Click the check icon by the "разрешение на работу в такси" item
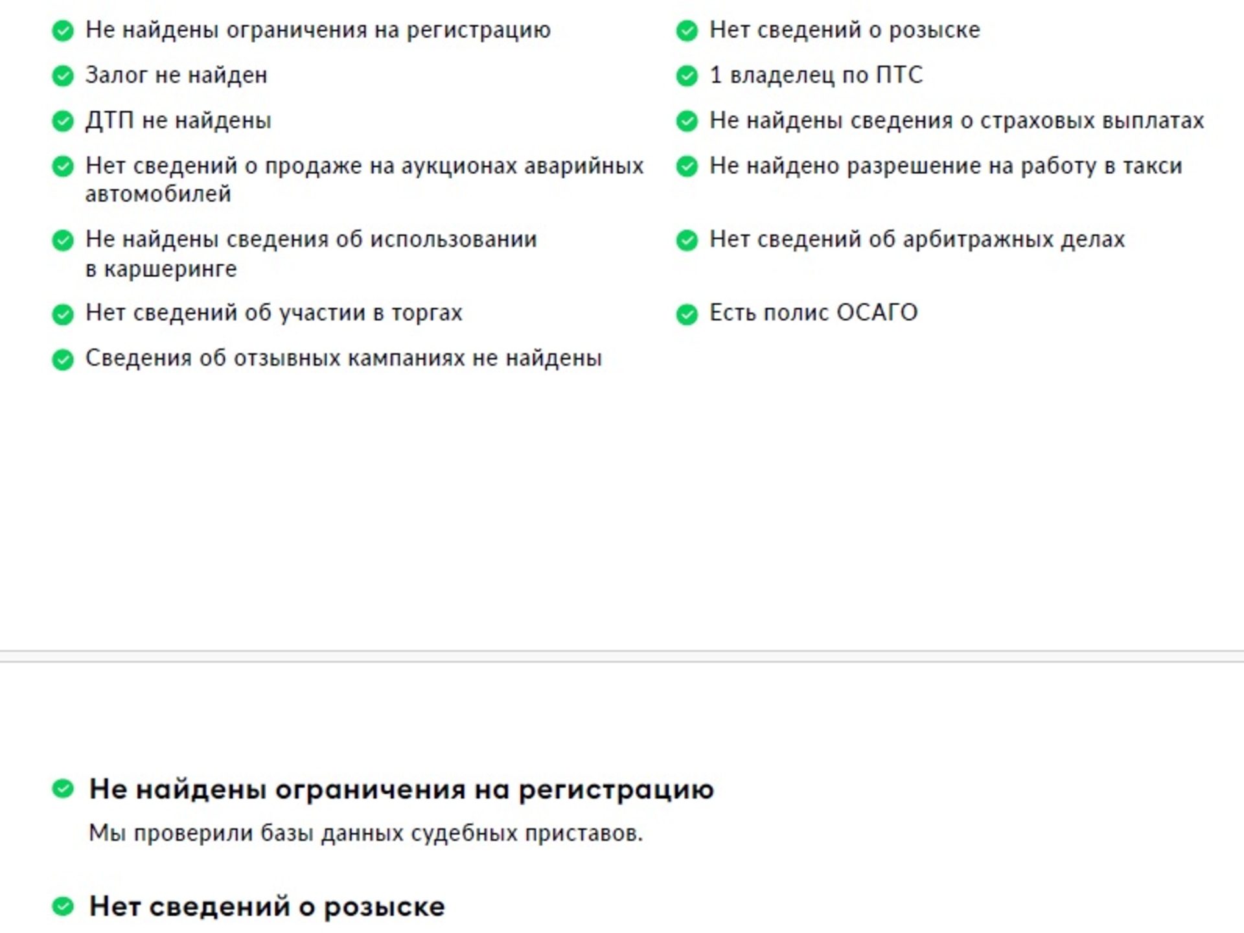This screenshot has width=1244, height=933. point(687,167)
